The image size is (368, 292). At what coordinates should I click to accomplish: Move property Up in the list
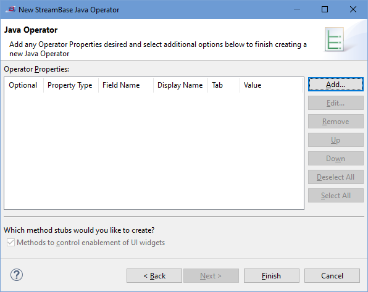coord(336,140)
